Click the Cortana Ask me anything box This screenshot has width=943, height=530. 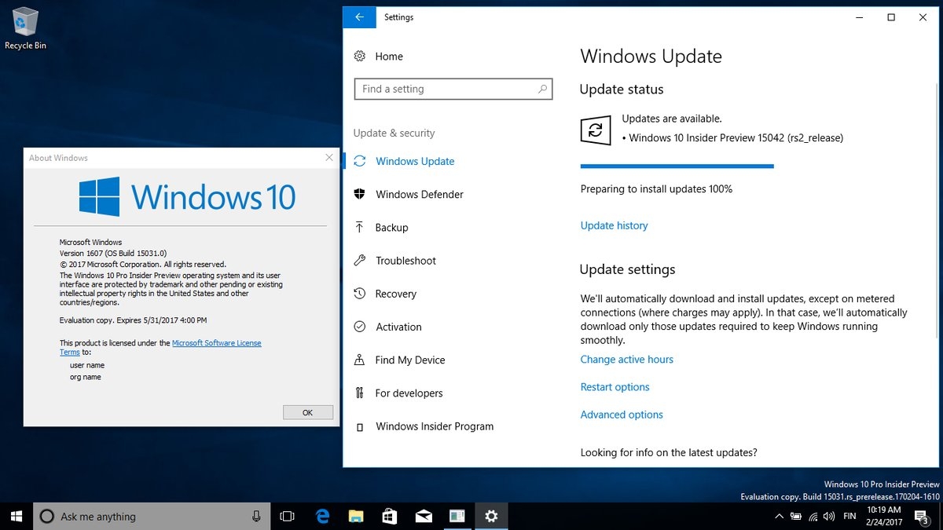[151, 516]
